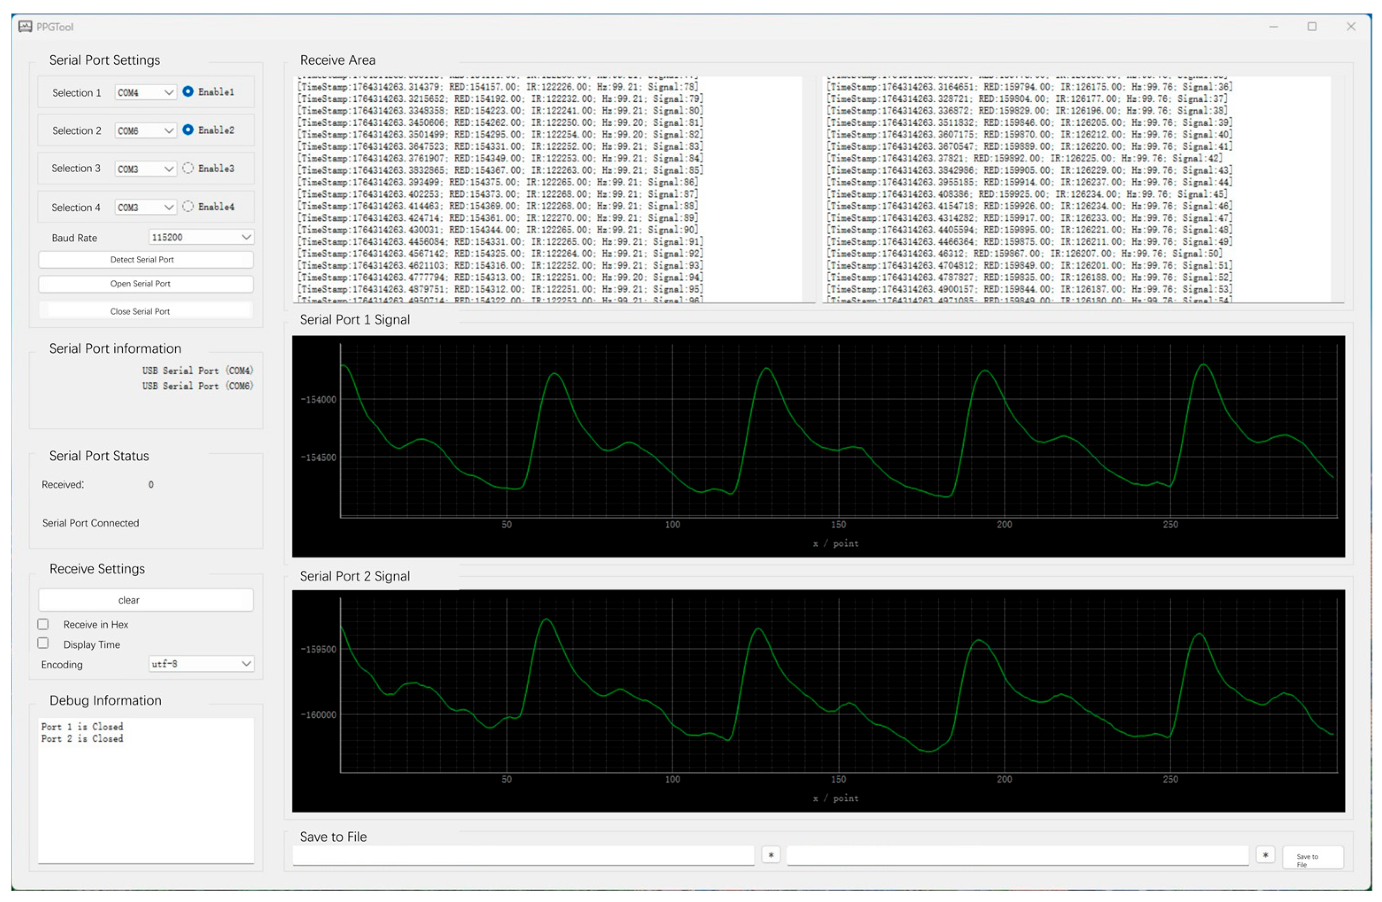
Task: Toggle the Display Time checkbox
Action: pos(43,643)
